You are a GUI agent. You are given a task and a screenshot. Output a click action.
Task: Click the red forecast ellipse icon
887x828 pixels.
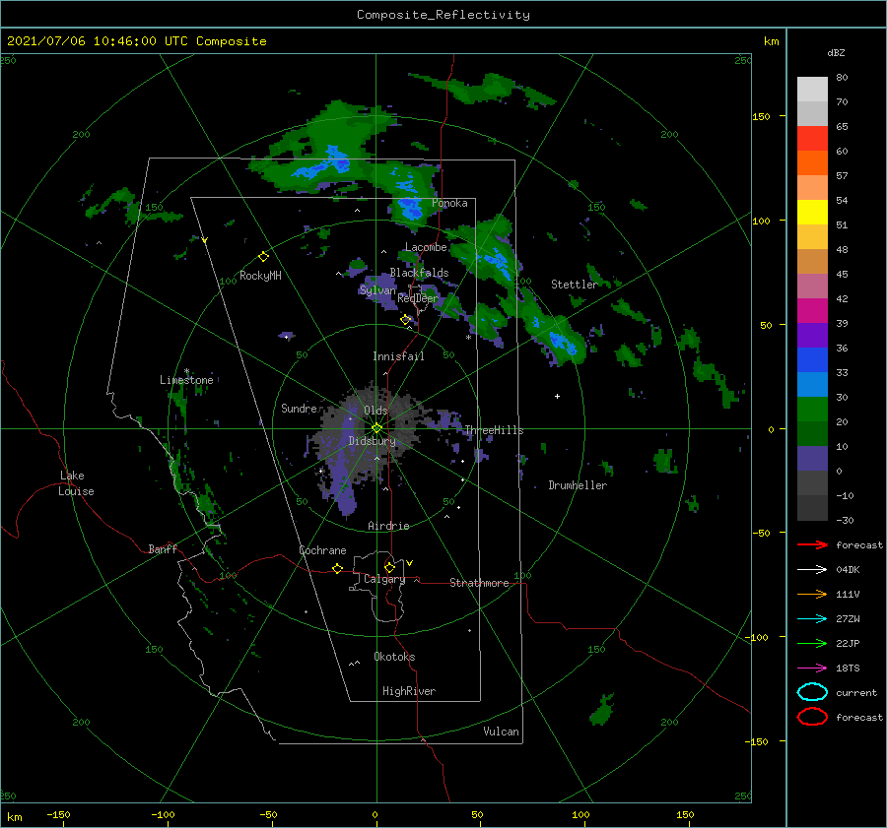point(812,717)
